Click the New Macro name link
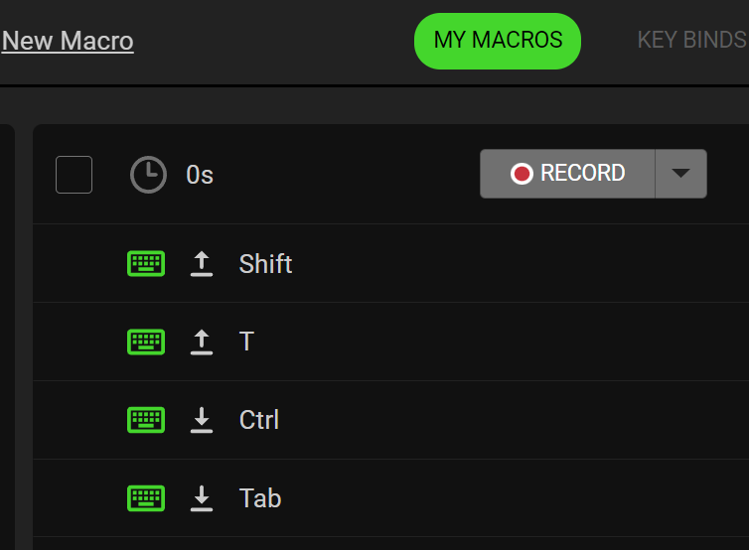749x550 pixels. point(68,41)
